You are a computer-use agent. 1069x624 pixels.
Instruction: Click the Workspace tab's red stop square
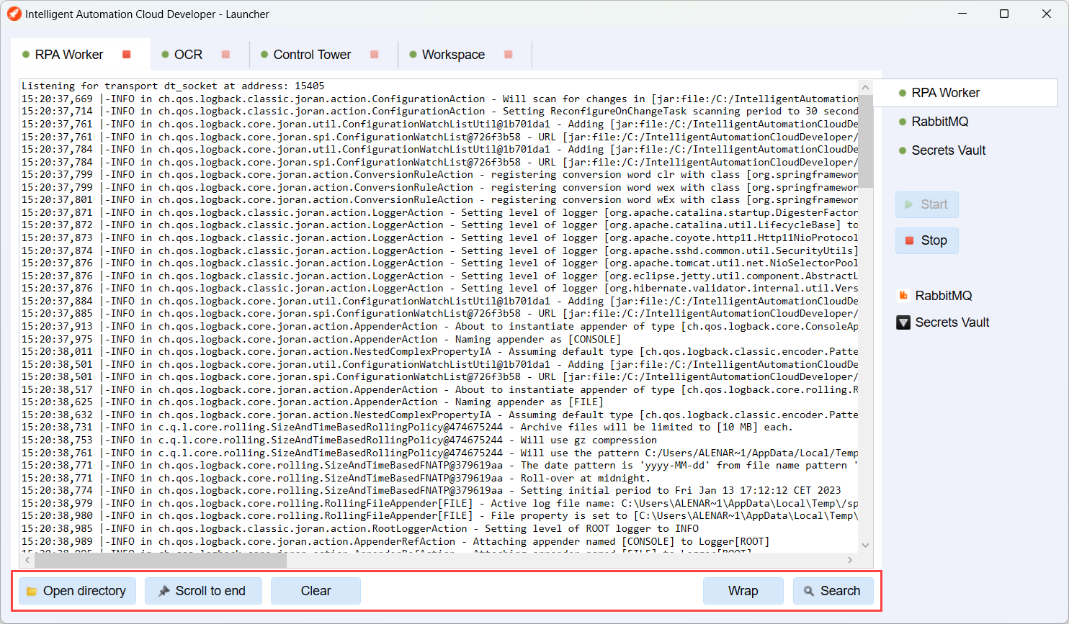[508, 55]
